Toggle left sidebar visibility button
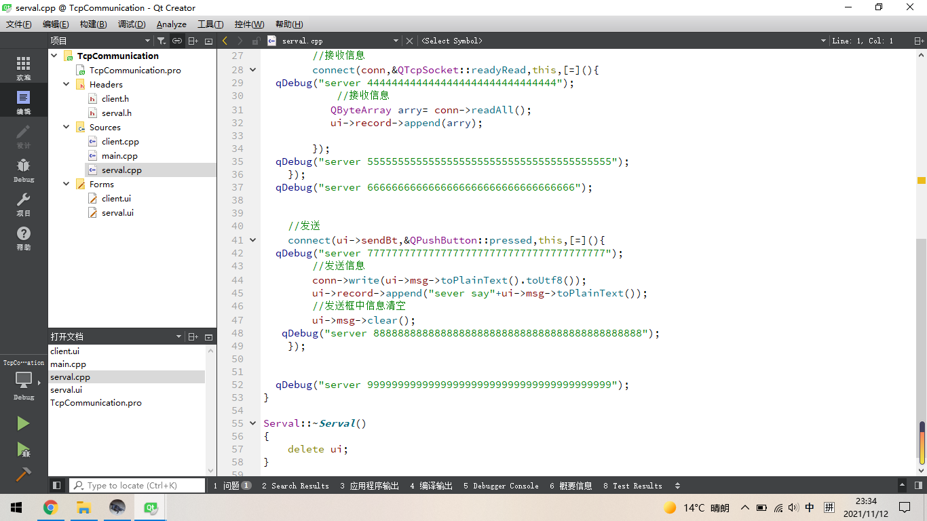Screen dimensions: 927x521 [57, 486]
